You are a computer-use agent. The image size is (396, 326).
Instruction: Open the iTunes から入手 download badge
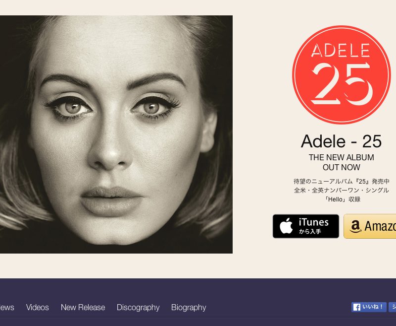point(306,226)
